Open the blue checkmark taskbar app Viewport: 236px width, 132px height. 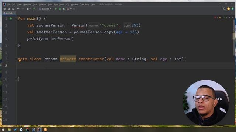pyautogui.click(x=15, y=129)
